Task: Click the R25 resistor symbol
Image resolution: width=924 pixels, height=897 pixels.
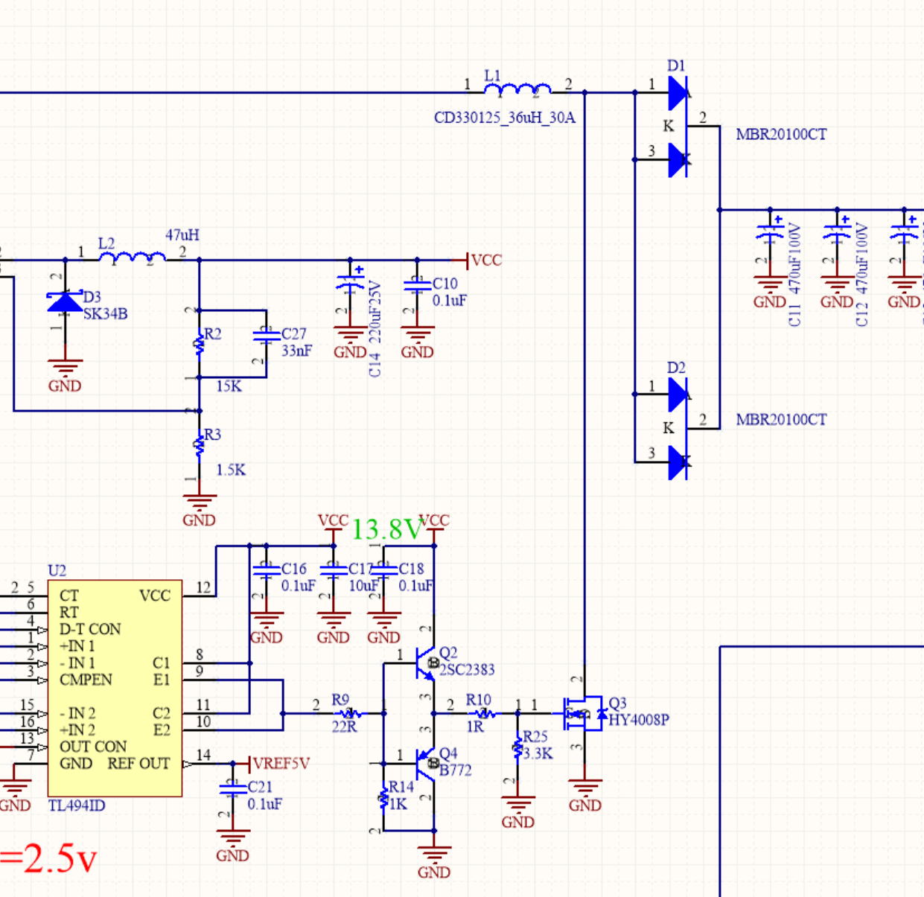Action: [x=517, y=748]
